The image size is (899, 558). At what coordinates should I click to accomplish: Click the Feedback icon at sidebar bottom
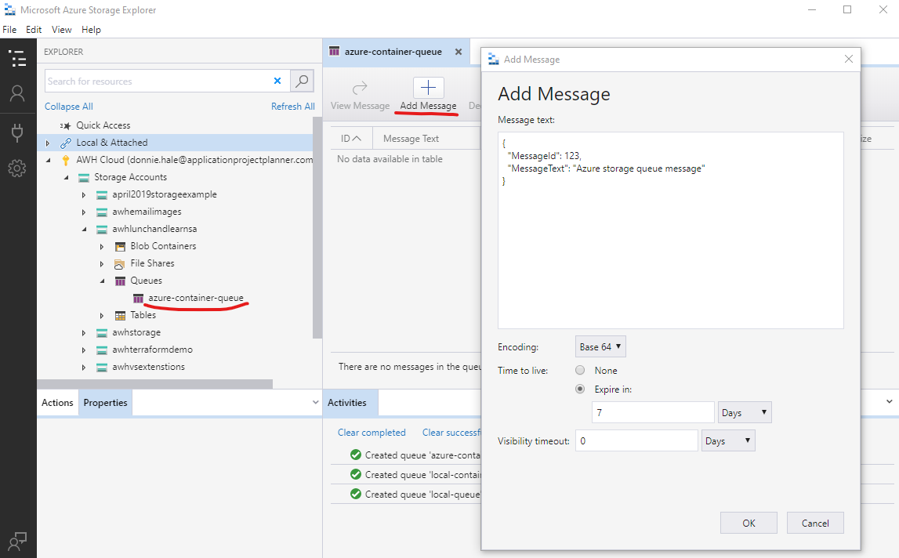pyautogui.click(x=17, y=542)
